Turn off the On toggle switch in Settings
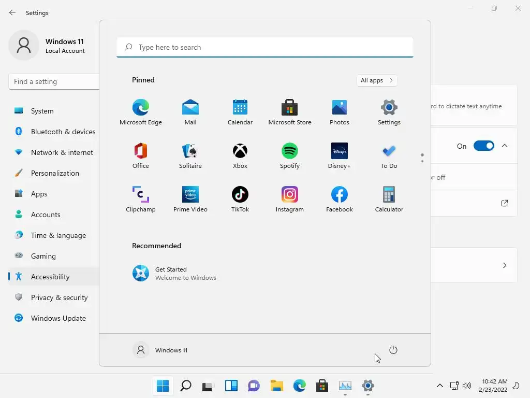Image resolution: width=530 pixels, height=398 pixels. [x=484, y=146]
